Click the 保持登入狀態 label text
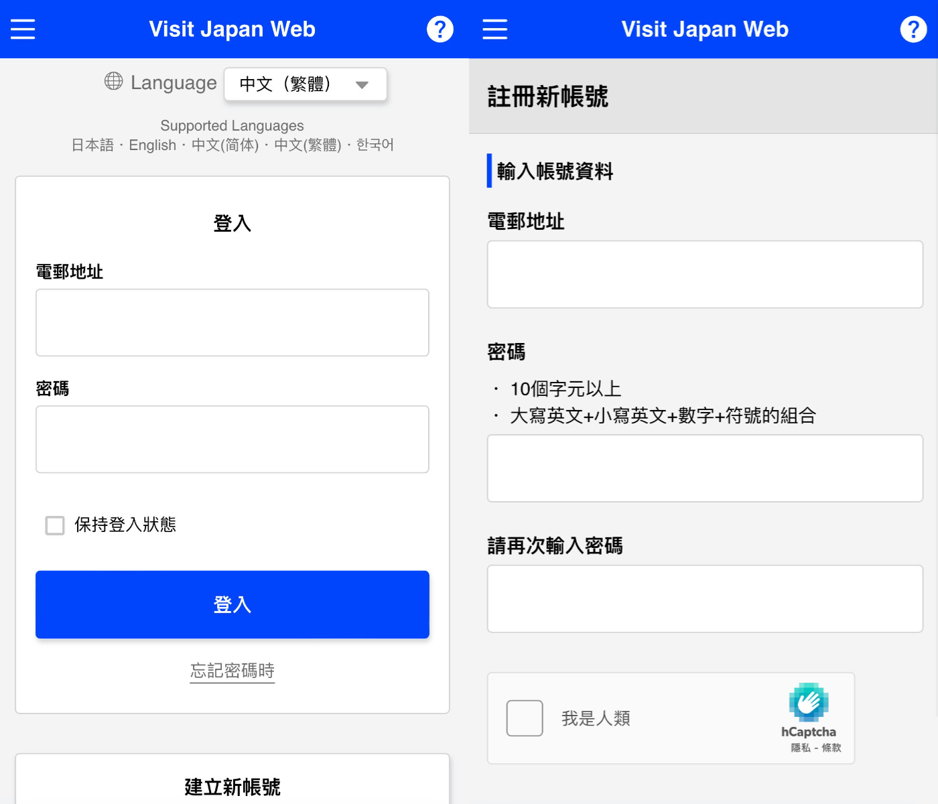Viewport: 938px width, 804px height. [x=125, y=525]
